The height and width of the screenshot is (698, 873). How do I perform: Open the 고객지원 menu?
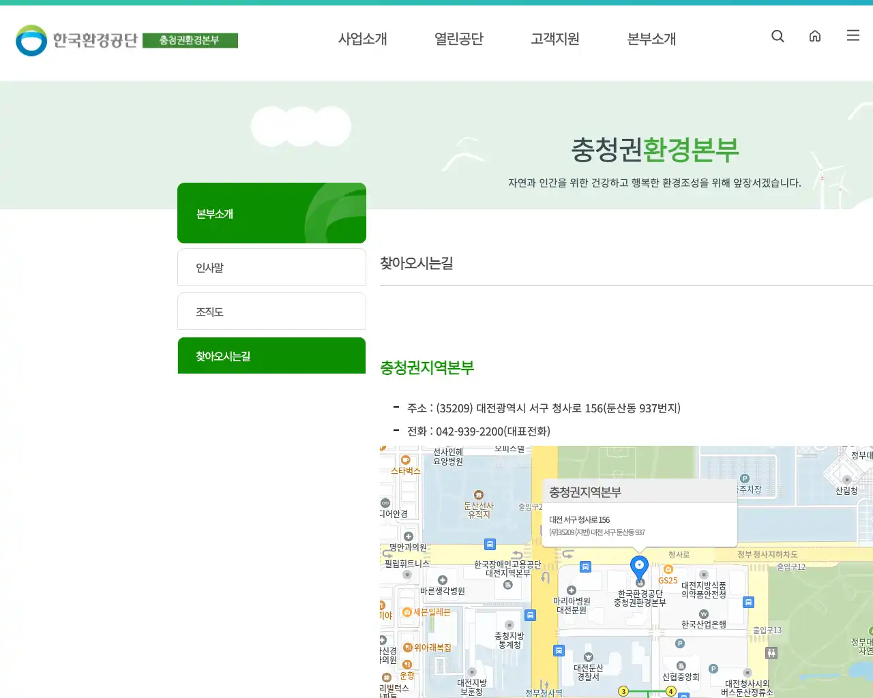pos(554,39)
